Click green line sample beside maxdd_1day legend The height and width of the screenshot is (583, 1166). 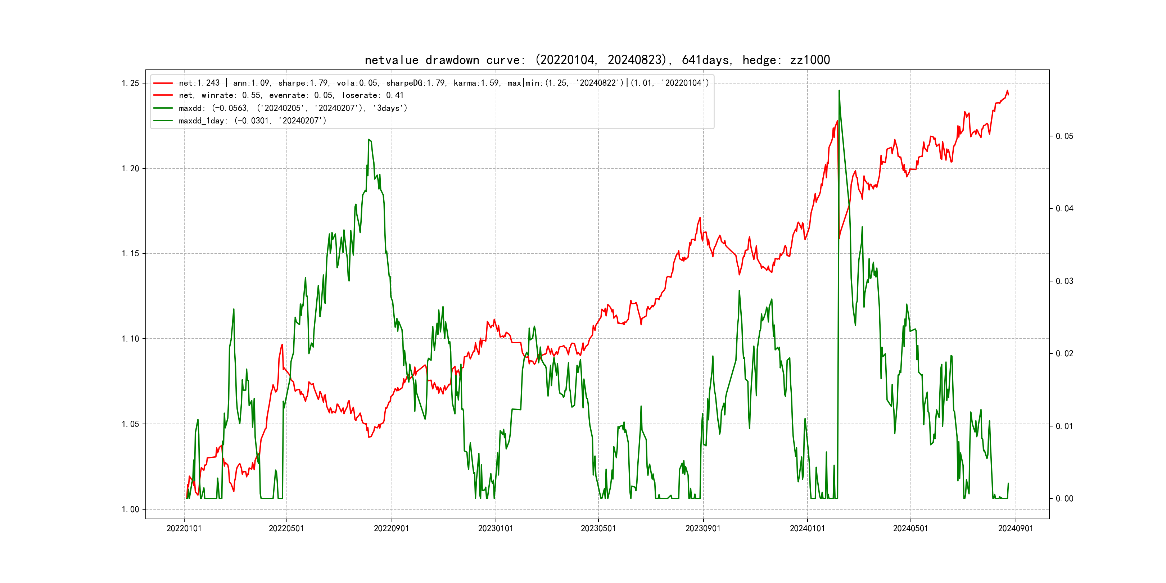click(163, 121)
